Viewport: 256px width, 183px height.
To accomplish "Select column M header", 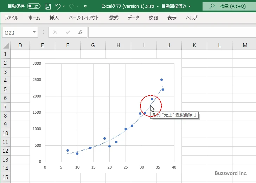I will (x=244, y=45).
